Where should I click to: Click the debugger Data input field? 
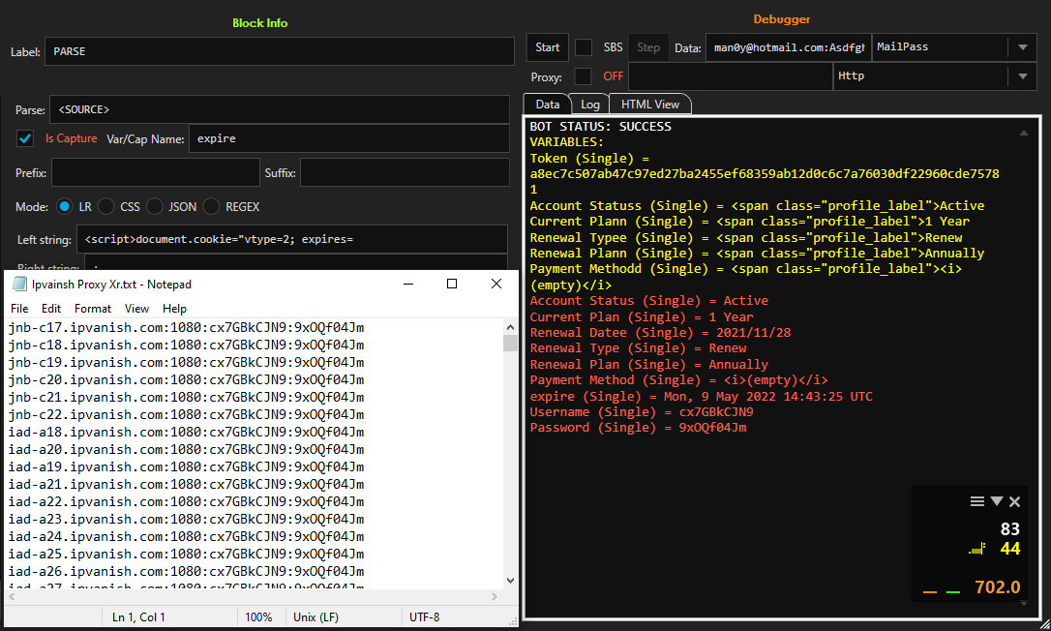click(788, 47)
